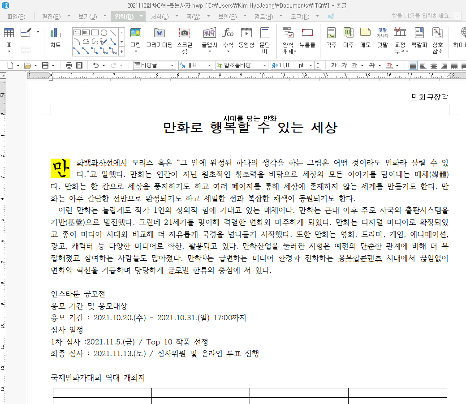The width and height of the screenshot is (466, 404).
Task: Insert a footnote with 각주
Action: click(x=332, y=38)
